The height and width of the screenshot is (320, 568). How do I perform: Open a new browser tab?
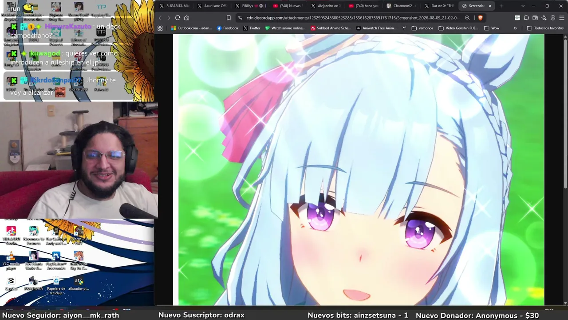tap(501, 6)
